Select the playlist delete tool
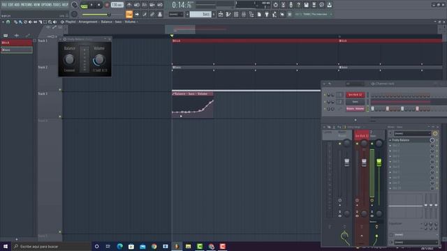Image resolution: width=447 pixels, height=251 pixels. click(x=25, y=22)
